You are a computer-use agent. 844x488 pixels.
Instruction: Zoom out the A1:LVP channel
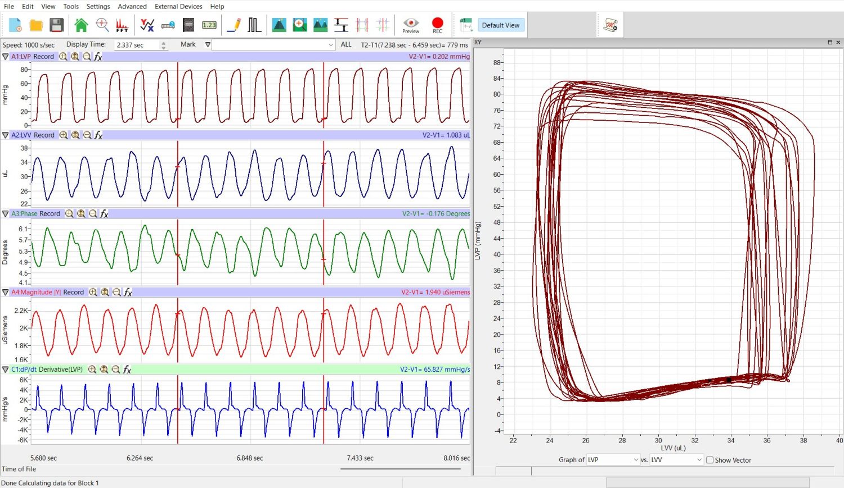coord(87,57)
